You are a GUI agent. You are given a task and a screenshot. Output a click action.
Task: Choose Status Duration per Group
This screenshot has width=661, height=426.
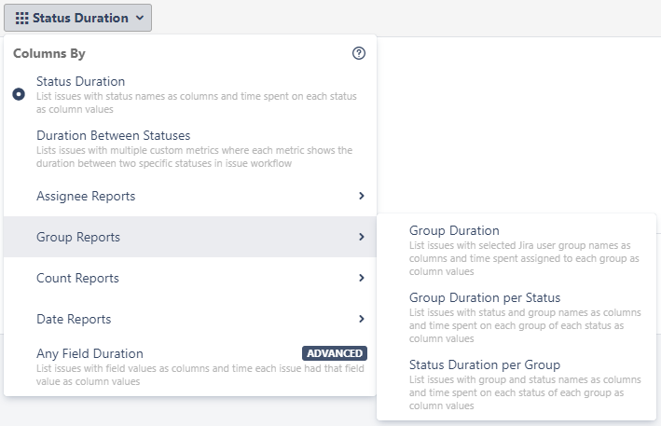(485, 364)
